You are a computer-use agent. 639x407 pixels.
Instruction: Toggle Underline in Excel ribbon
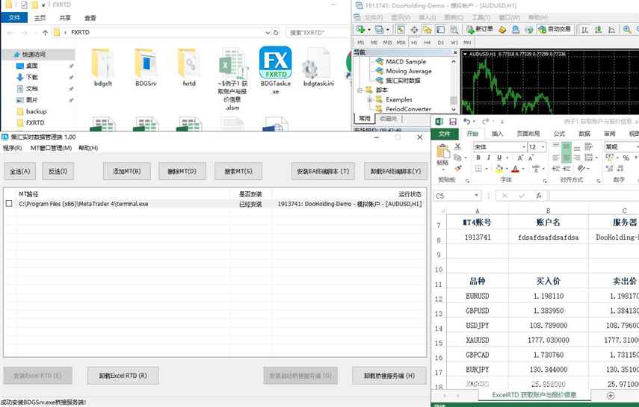tap(498, 158)
